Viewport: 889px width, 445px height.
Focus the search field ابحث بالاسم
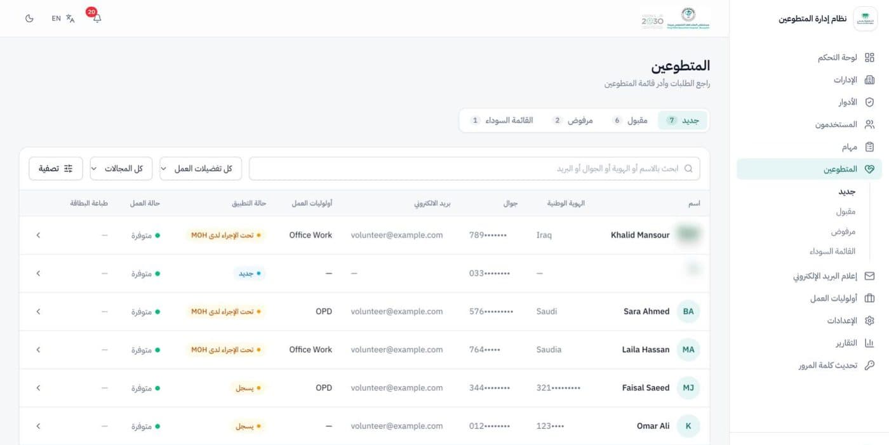[x=474, y=168]
